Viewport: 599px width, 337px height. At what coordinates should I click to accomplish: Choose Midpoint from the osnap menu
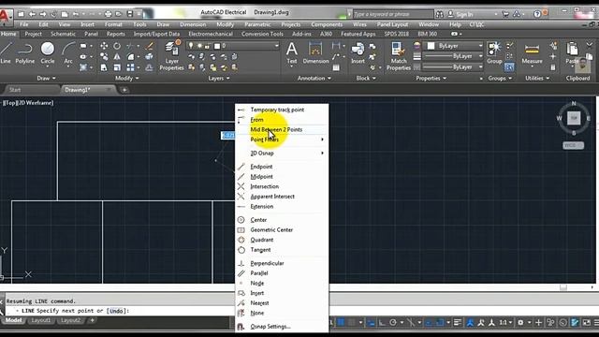[x=282, y=177]
